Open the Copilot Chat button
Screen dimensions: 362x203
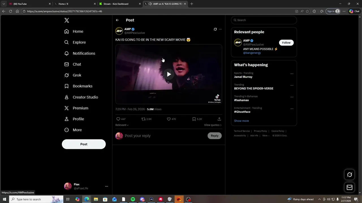click(355, 11)
